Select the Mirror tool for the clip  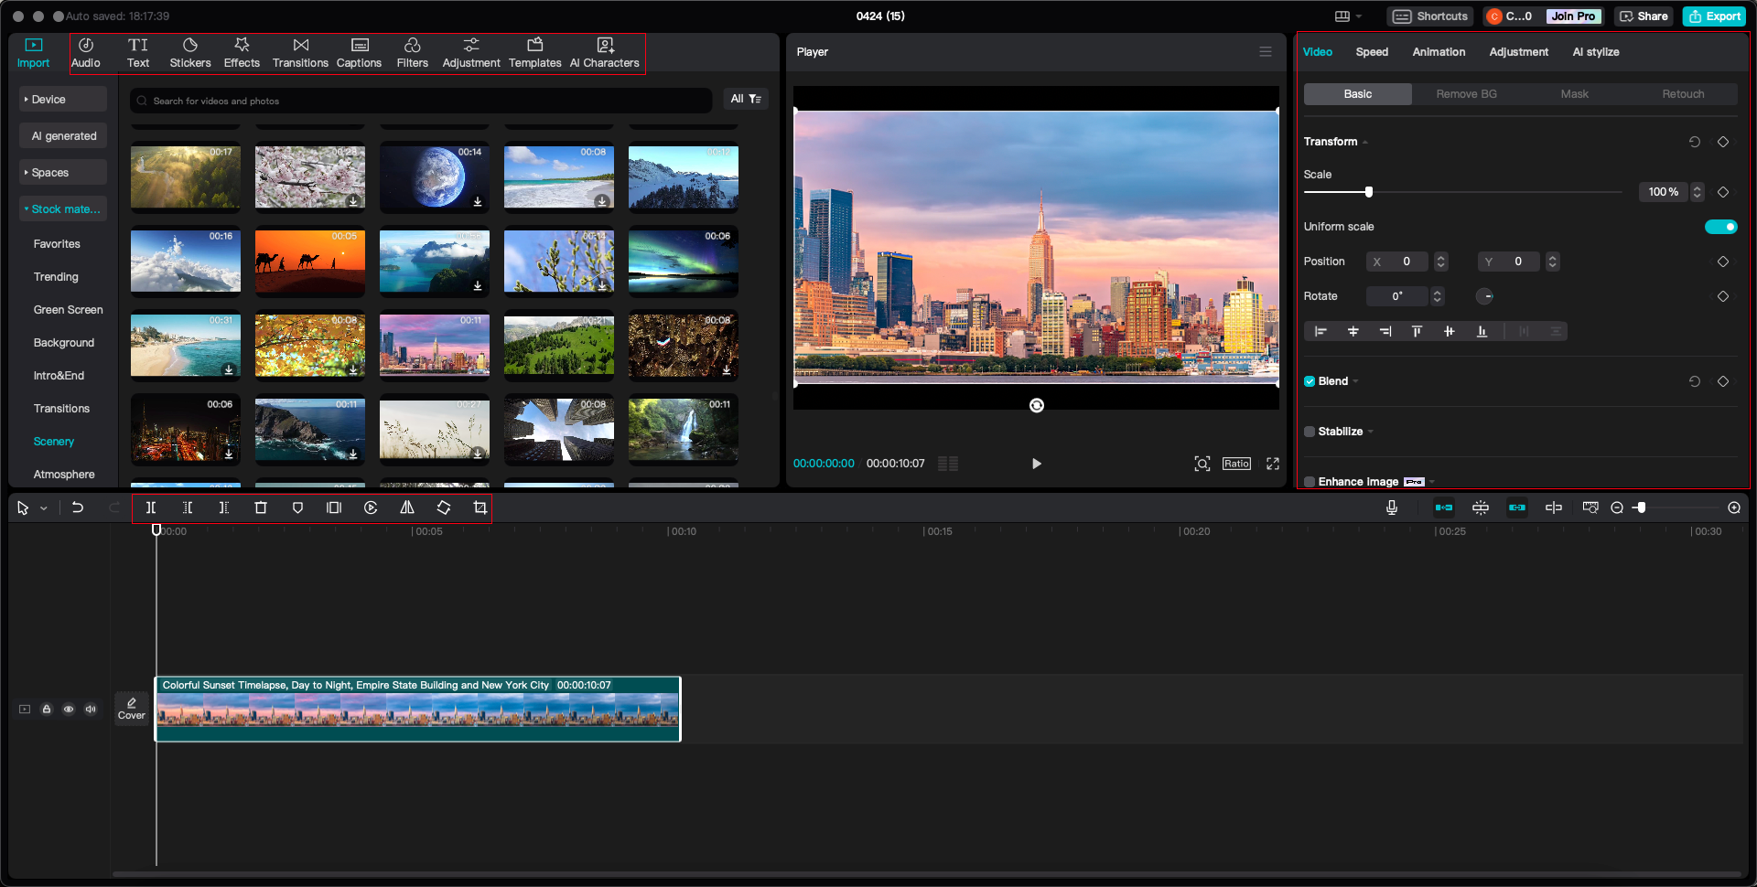(x=407, y=508)
